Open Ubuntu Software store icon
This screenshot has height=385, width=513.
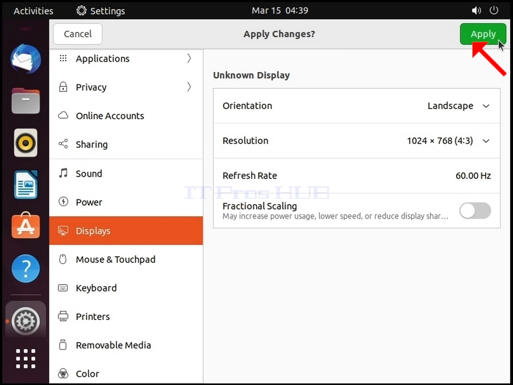[25, 225]
